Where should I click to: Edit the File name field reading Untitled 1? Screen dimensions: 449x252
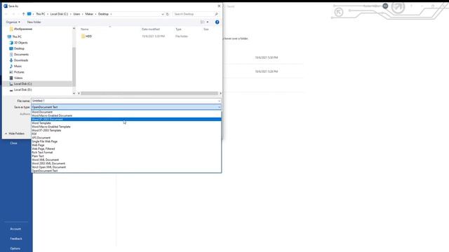click(124, 101)
